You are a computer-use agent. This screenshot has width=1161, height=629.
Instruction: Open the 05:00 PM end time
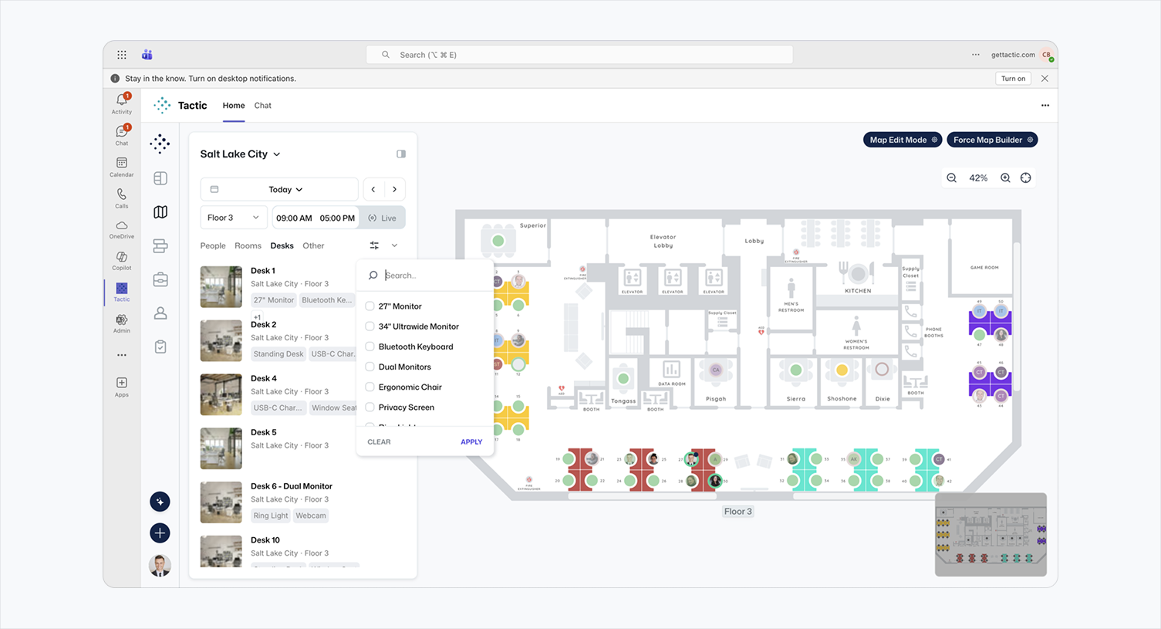[337, 218]
